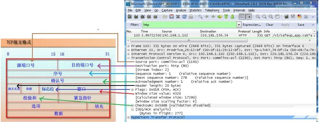The width and height of the screenshot is (319, 122).
Task: Reset text zoom to normal size
Action: tap(271, 17)
